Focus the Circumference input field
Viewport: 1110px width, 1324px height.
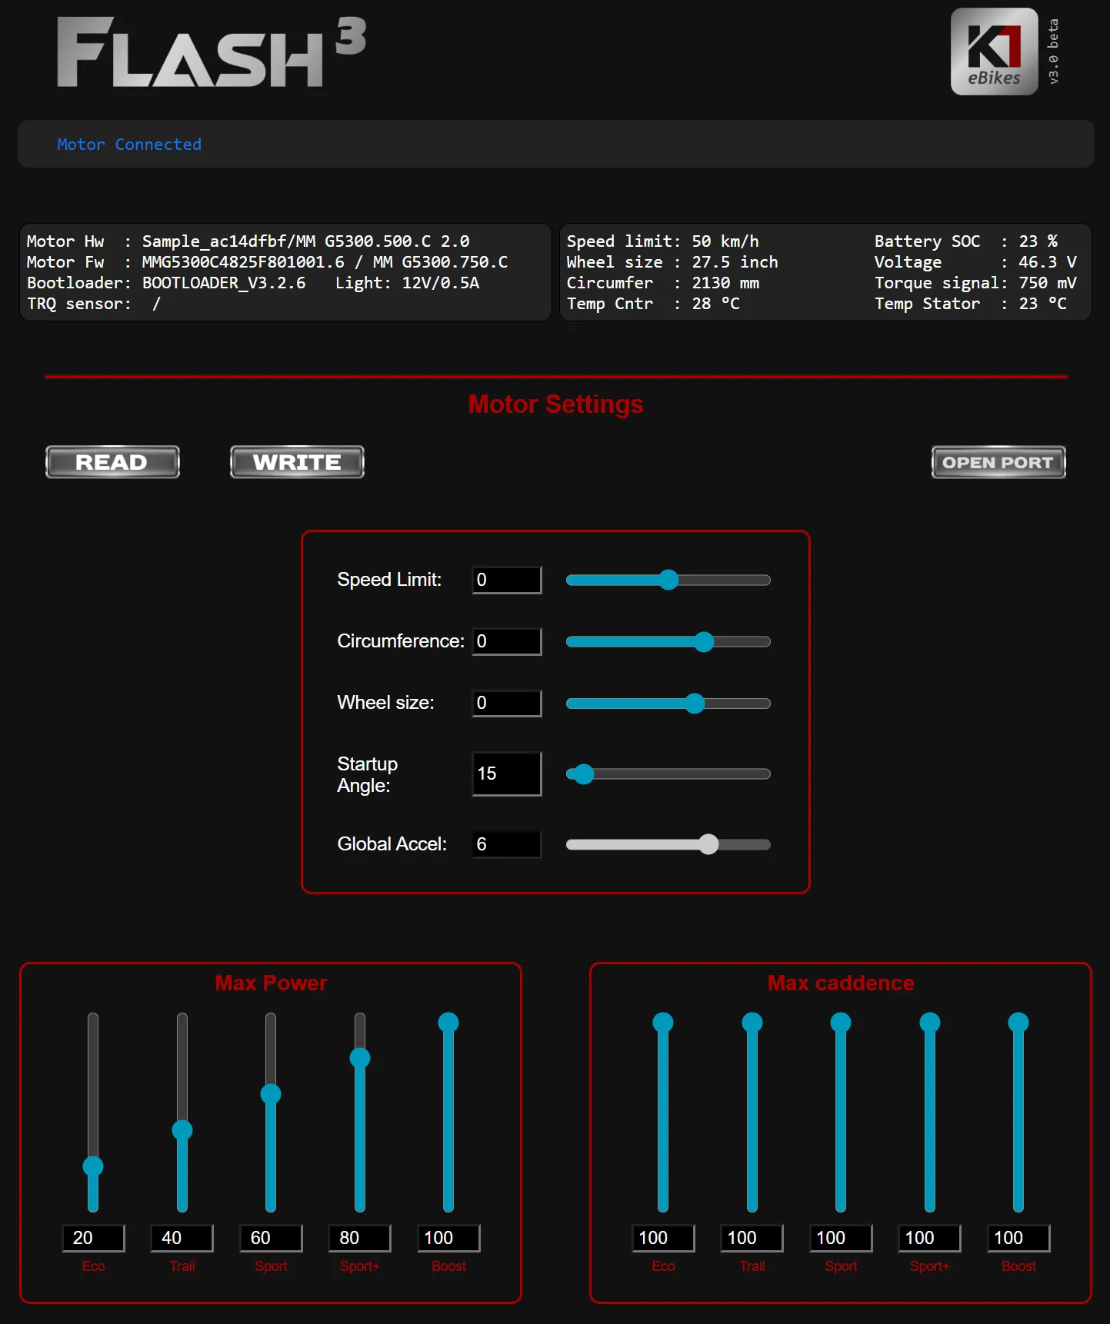tap(507, 641)
